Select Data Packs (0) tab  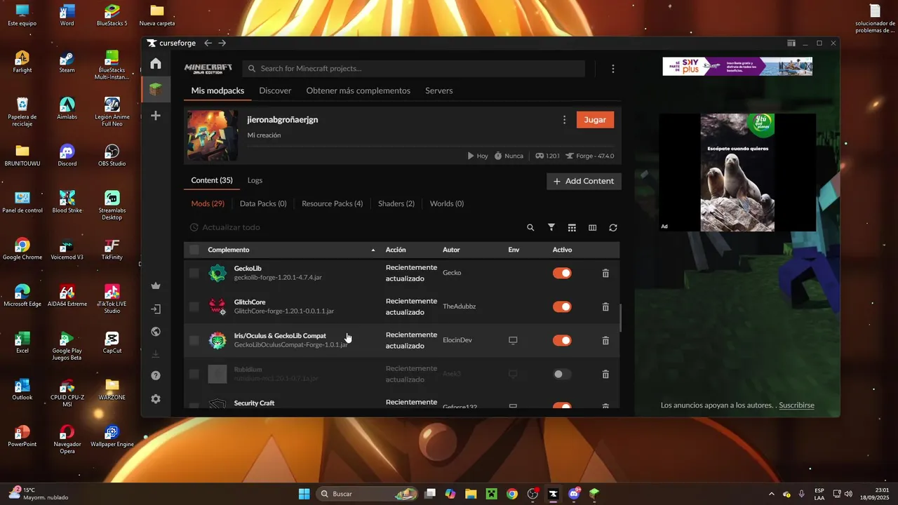pyautogui.click(x=263, y=204)
